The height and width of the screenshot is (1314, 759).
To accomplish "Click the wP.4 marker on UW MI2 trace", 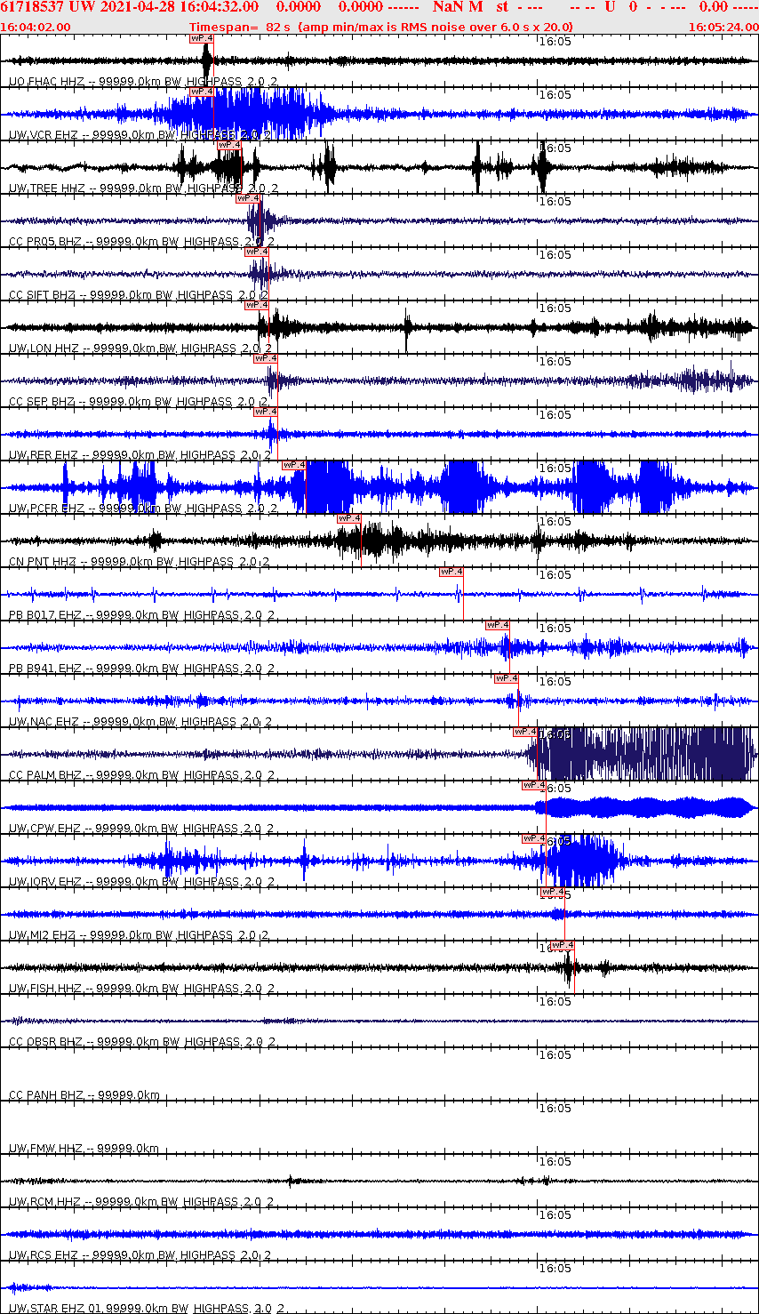I will pyautogui.click(x=553, y=892).
